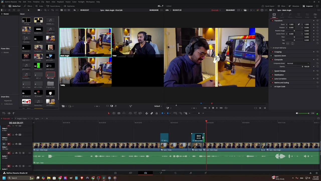321x181 pixels.
Task: Open the viewer Fit zoom dropdown
Action: pos(76,10)
